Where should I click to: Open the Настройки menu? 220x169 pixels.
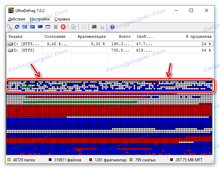(x=40, y=19)
